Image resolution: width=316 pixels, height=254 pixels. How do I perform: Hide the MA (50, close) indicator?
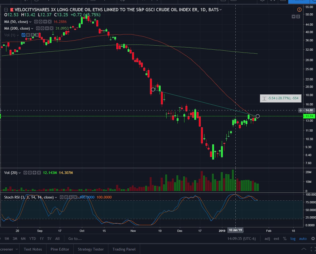tap(36, 22)
